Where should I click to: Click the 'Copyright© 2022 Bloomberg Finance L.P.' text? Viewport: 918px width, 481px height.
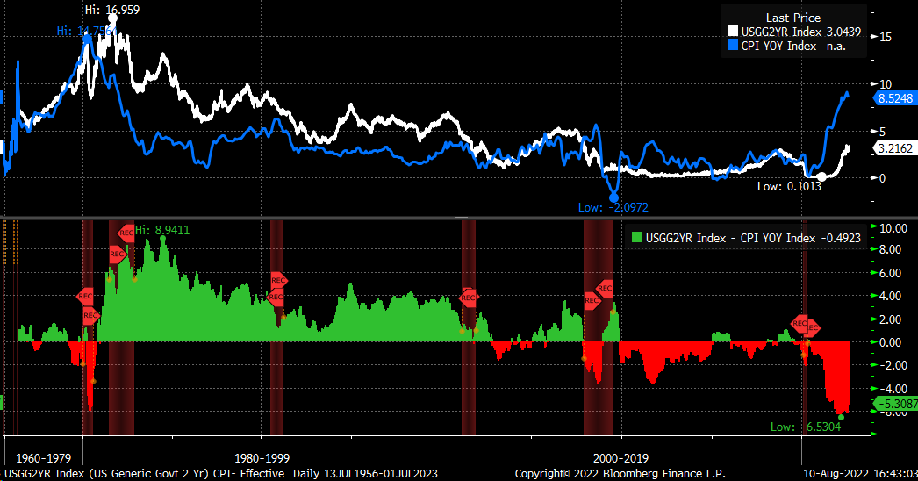(620, 473)
